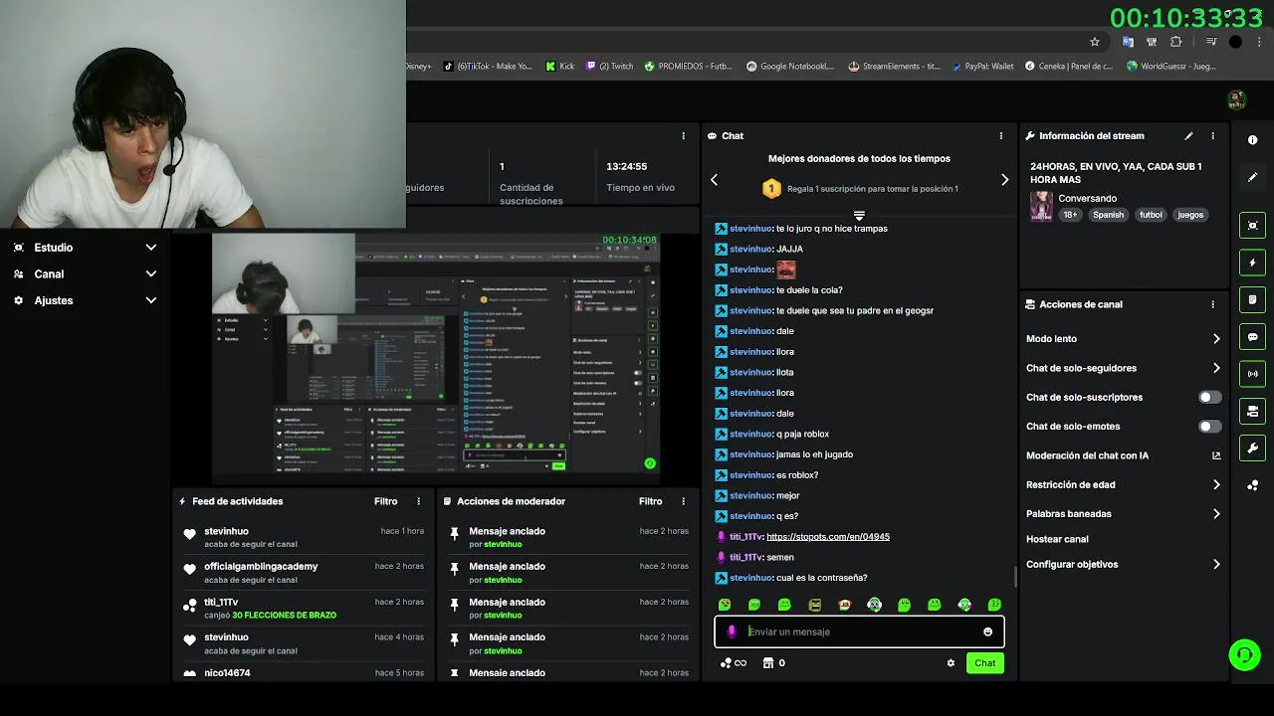Click the Conversando category thumbnail

pos(1041,206)
